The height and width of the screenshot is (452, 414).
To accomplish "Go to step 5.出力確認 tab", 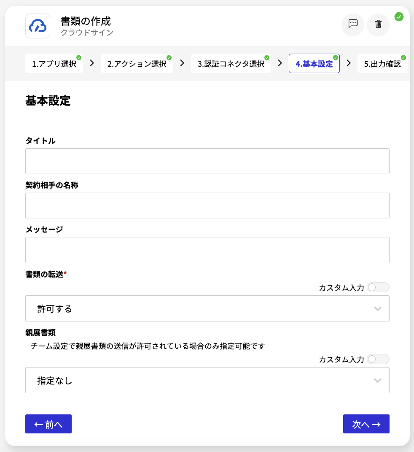I will (x=382, y=63).
